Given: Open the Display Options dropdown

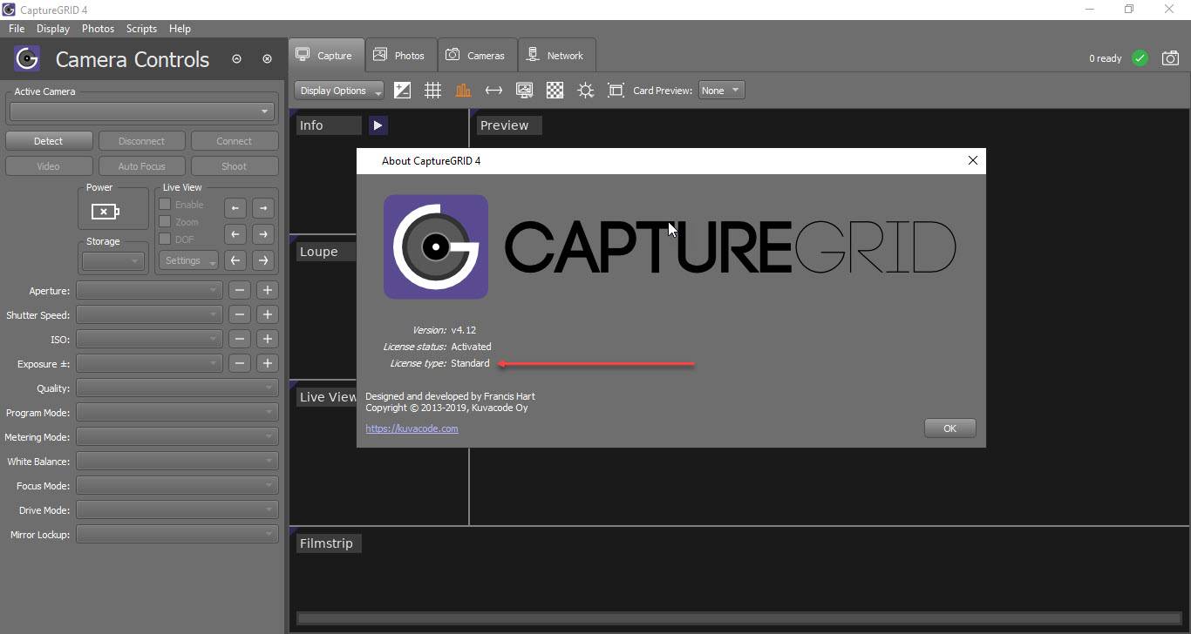Looking at the screenshot, I should pos(339,91).
